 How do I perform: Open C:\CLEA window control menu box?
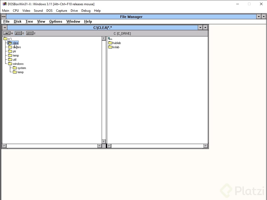coord(5,27)
